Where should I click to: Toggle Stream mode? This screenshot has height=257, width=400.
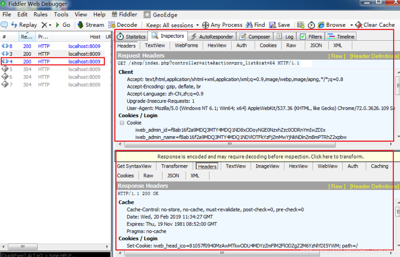pyautogui.click(x=91, y=25)
